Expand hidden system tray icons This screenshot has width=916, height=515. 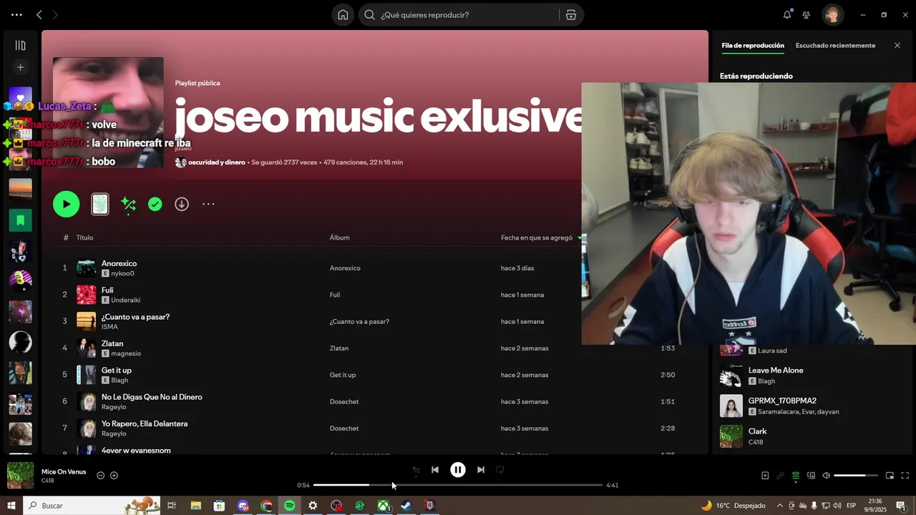[779, 506]
